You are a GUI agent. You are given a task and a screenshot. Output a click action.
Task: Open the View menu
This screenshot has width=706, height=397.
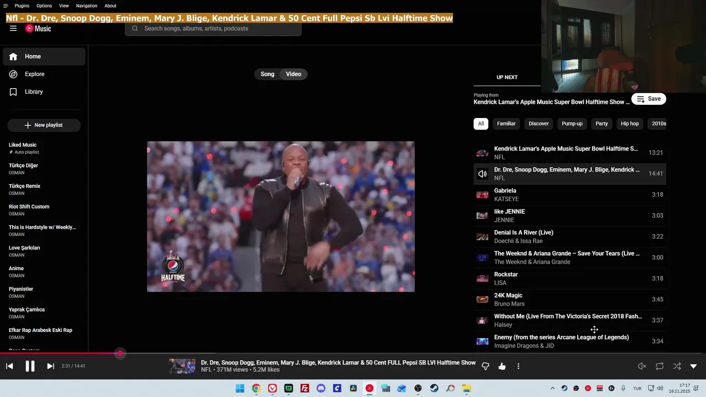coord(64,6)
